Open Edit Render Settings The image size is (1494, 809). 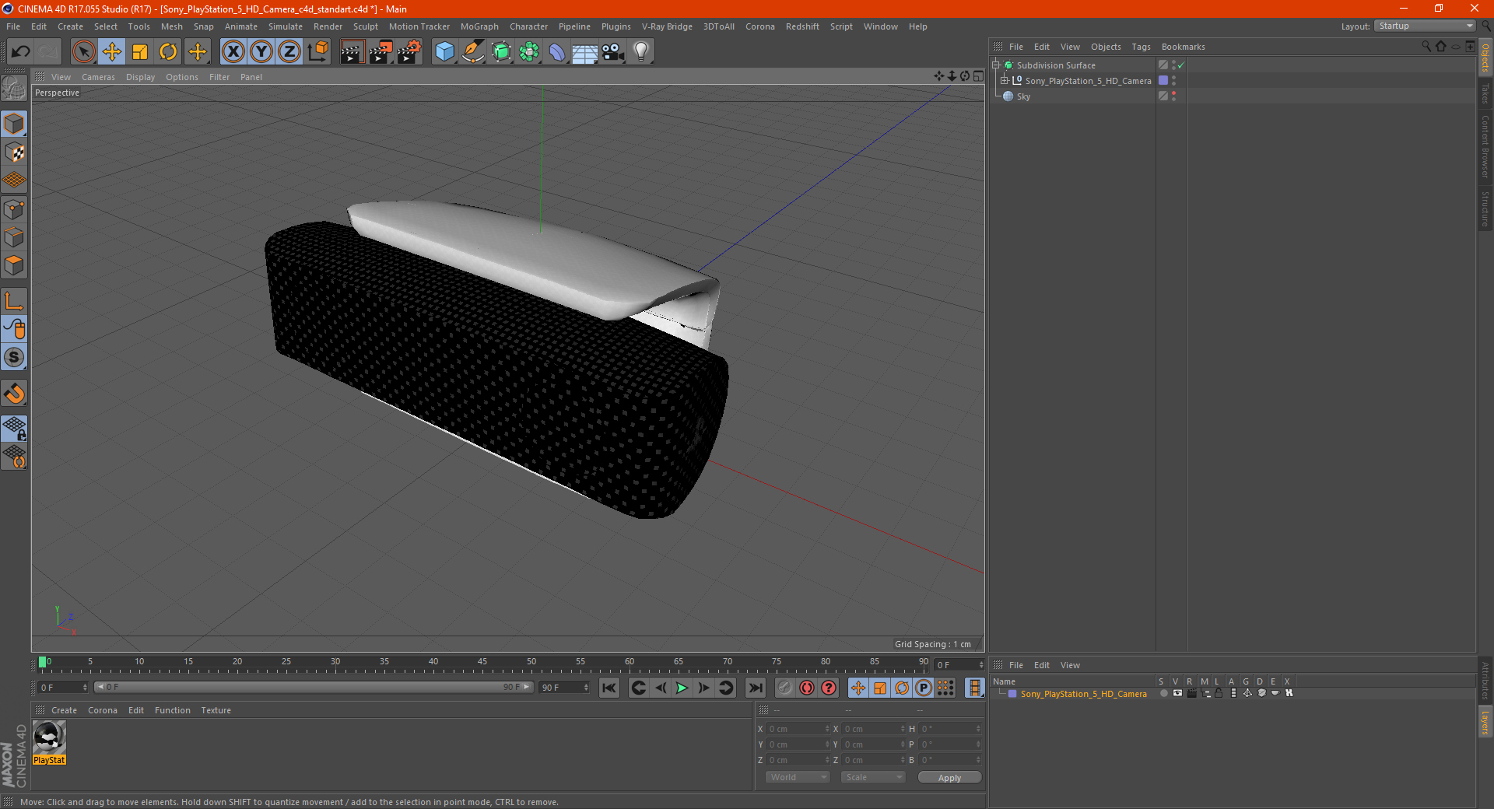click(x=409, y=52)
